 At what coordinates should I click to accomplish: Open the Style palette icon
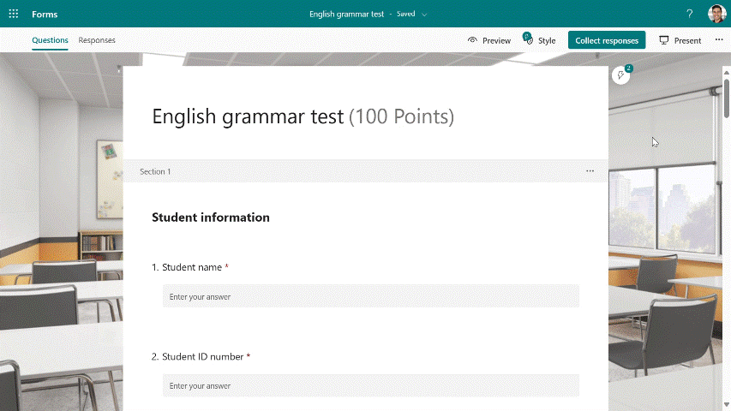click(528, 39)
